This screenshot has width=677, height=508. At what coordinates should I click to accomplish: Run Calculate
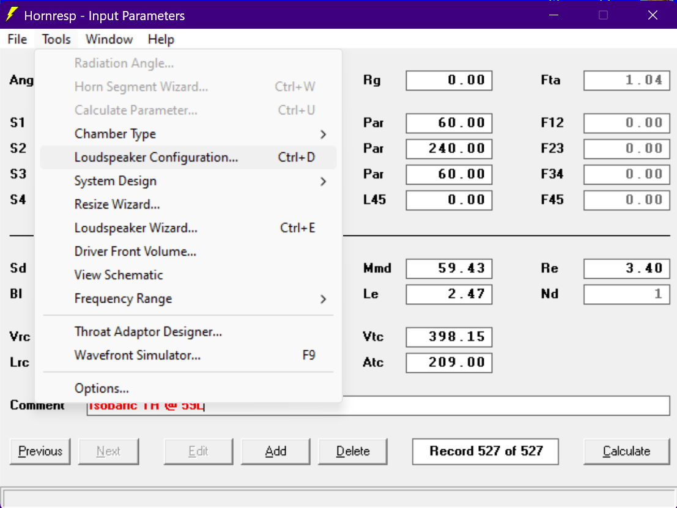point(626,452)
